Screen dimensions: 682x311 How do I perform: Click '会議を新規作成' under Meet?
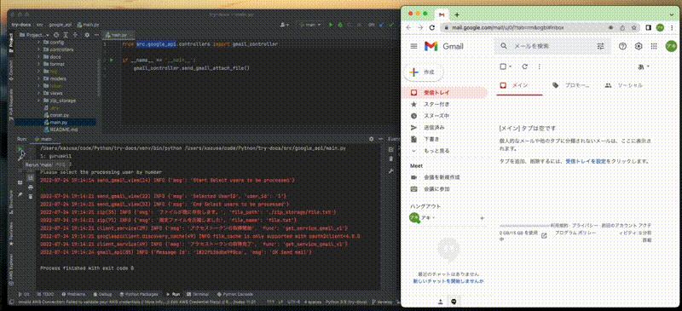point(442,177)
